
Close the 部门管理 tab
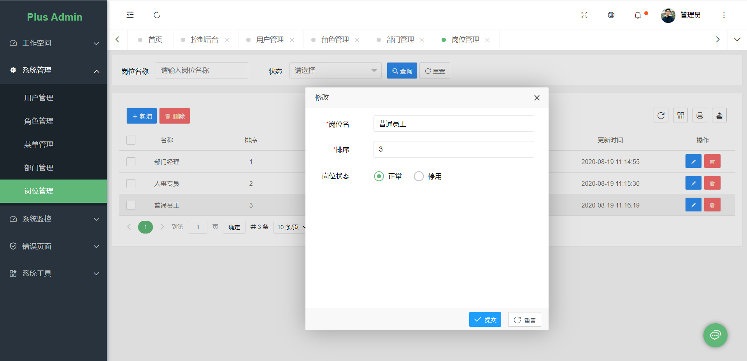click(x=422, y=40)
